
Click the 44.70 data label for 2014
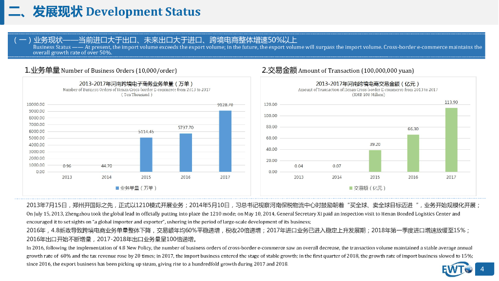coord(106,166)
